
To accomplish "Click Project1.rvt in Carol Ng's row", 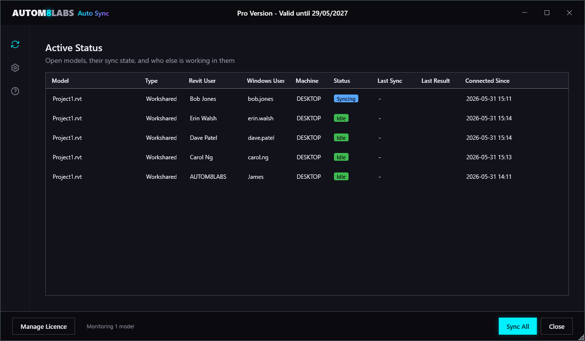I will [x=67, y=157].
